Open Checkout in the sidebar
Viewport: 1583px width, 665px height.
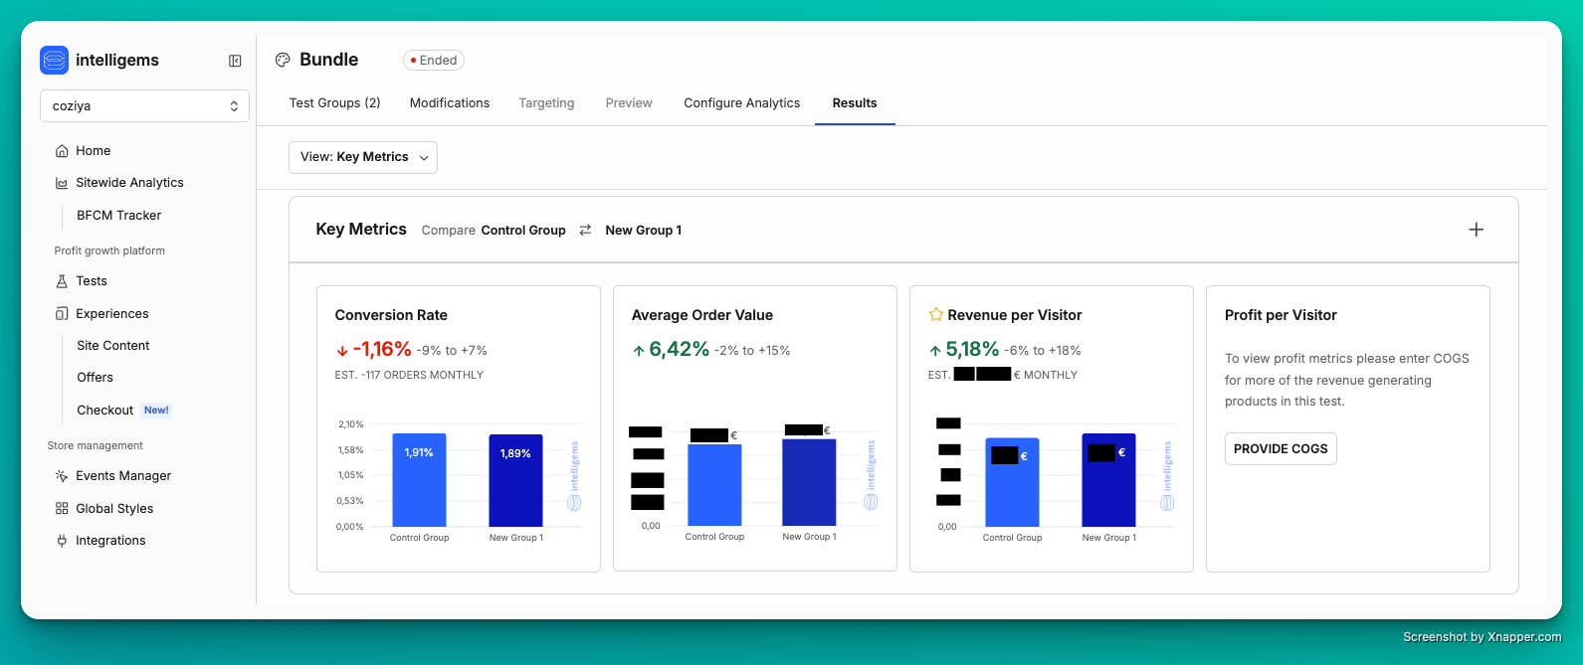tap(104, 411)
